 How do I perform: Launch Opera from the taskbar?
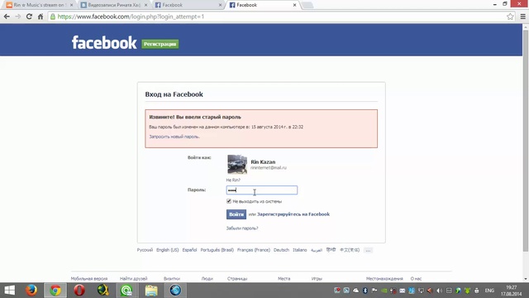click(x=79, y=291)
